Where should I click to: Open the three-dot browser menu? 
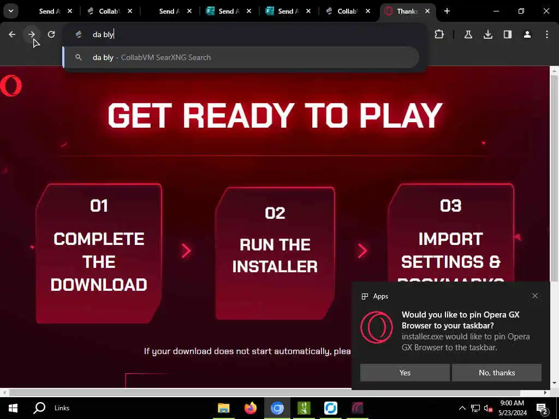pos(547,34)
